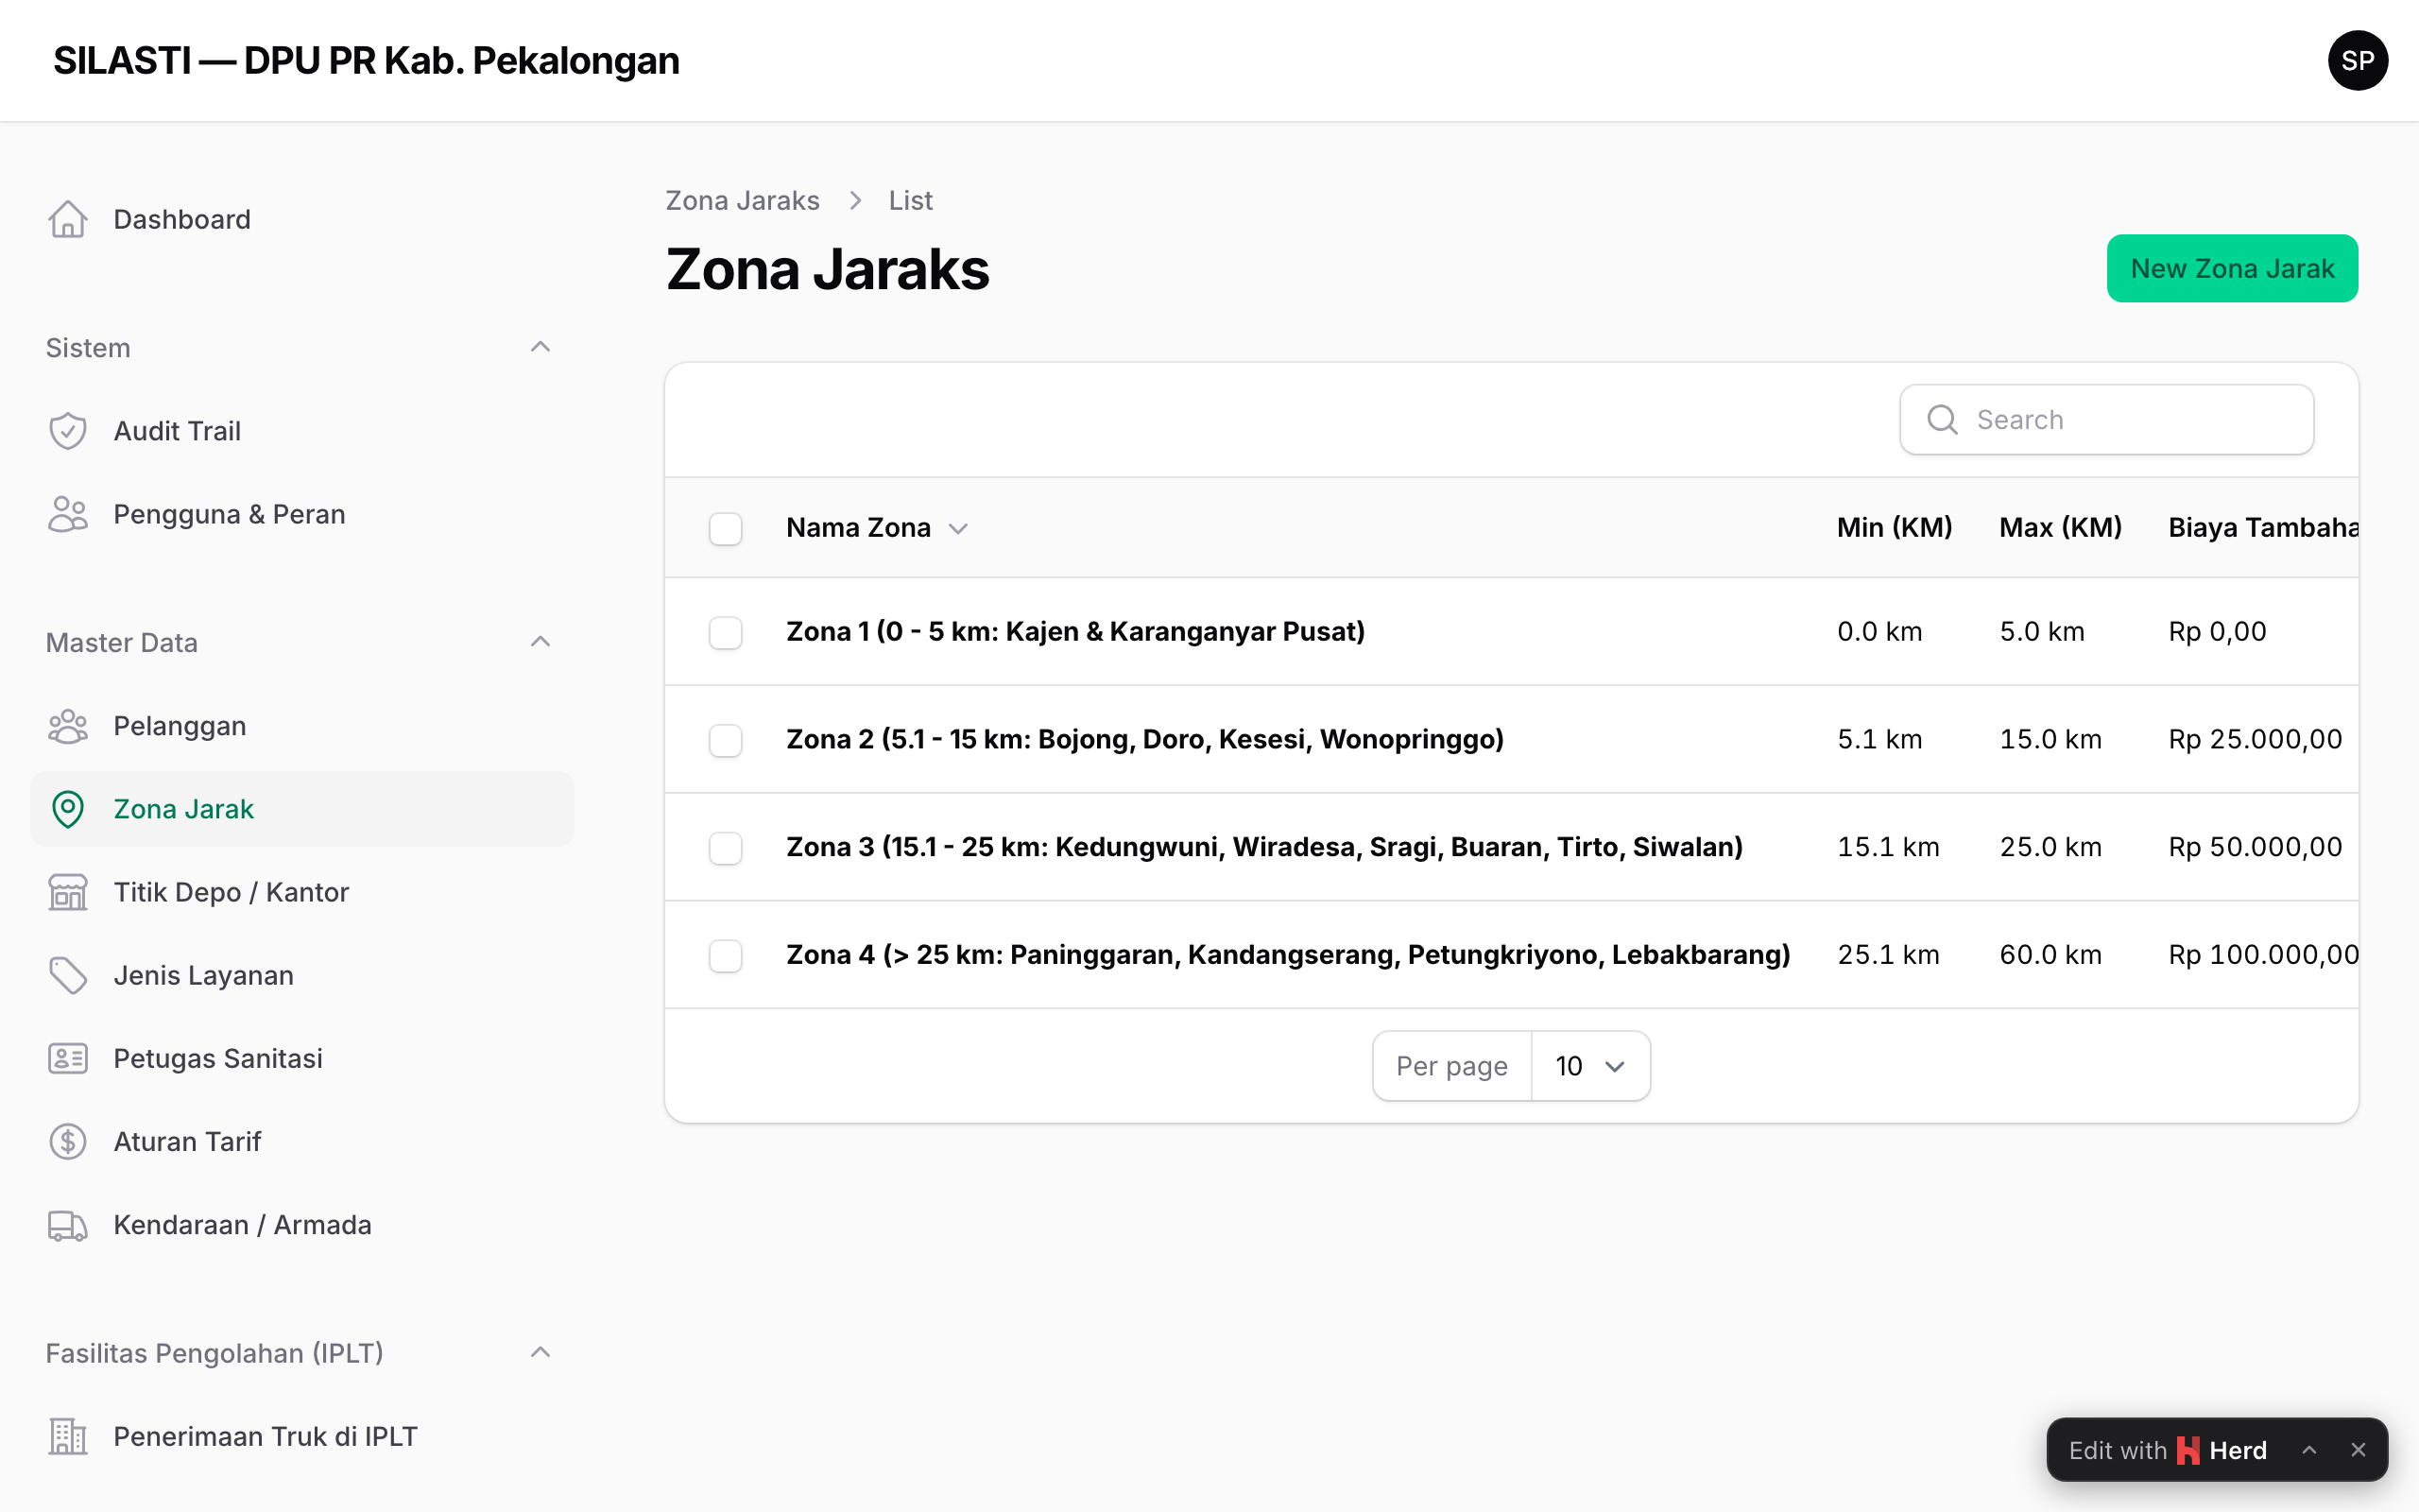This screenshot has width=2419, height=1512.
Task: Open the Petugas Sanitasi menu item
Action: click(x=301, y=1058)
